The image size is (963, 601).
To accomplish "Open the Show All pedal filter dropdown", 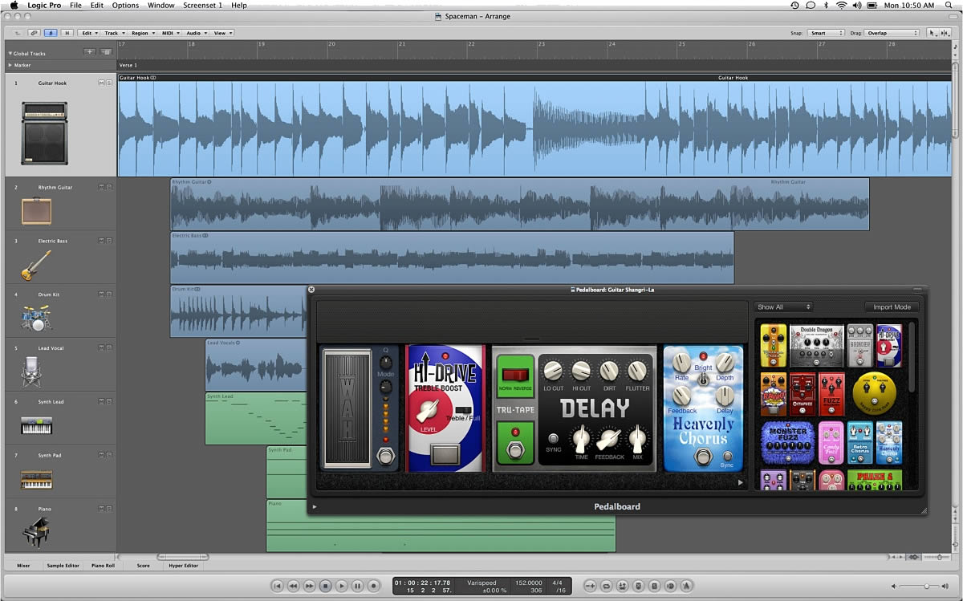I will click(x=784, y=307).
